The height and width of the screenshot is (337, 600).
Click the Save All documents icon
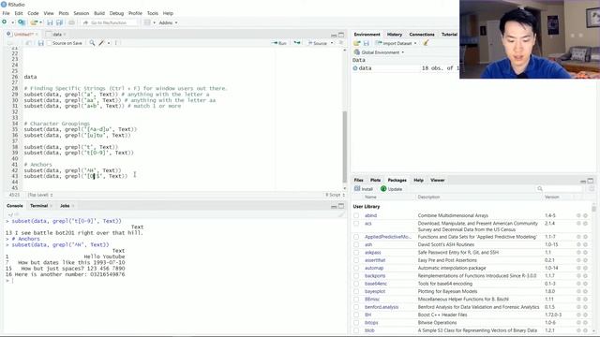point(59,22)
